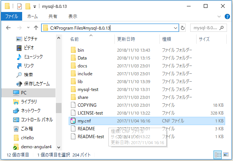Sort by the 名前 column header
Viewport: 233px width, 161px height.
[74, 39]
